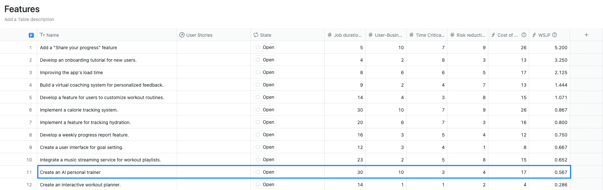Click the help icon beside WSJF

pos(555,35)
